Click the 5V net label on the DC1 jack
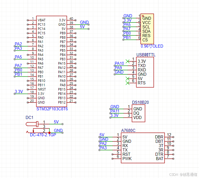The width and height of the screenshot is (199, 178). tap(56, 122)
